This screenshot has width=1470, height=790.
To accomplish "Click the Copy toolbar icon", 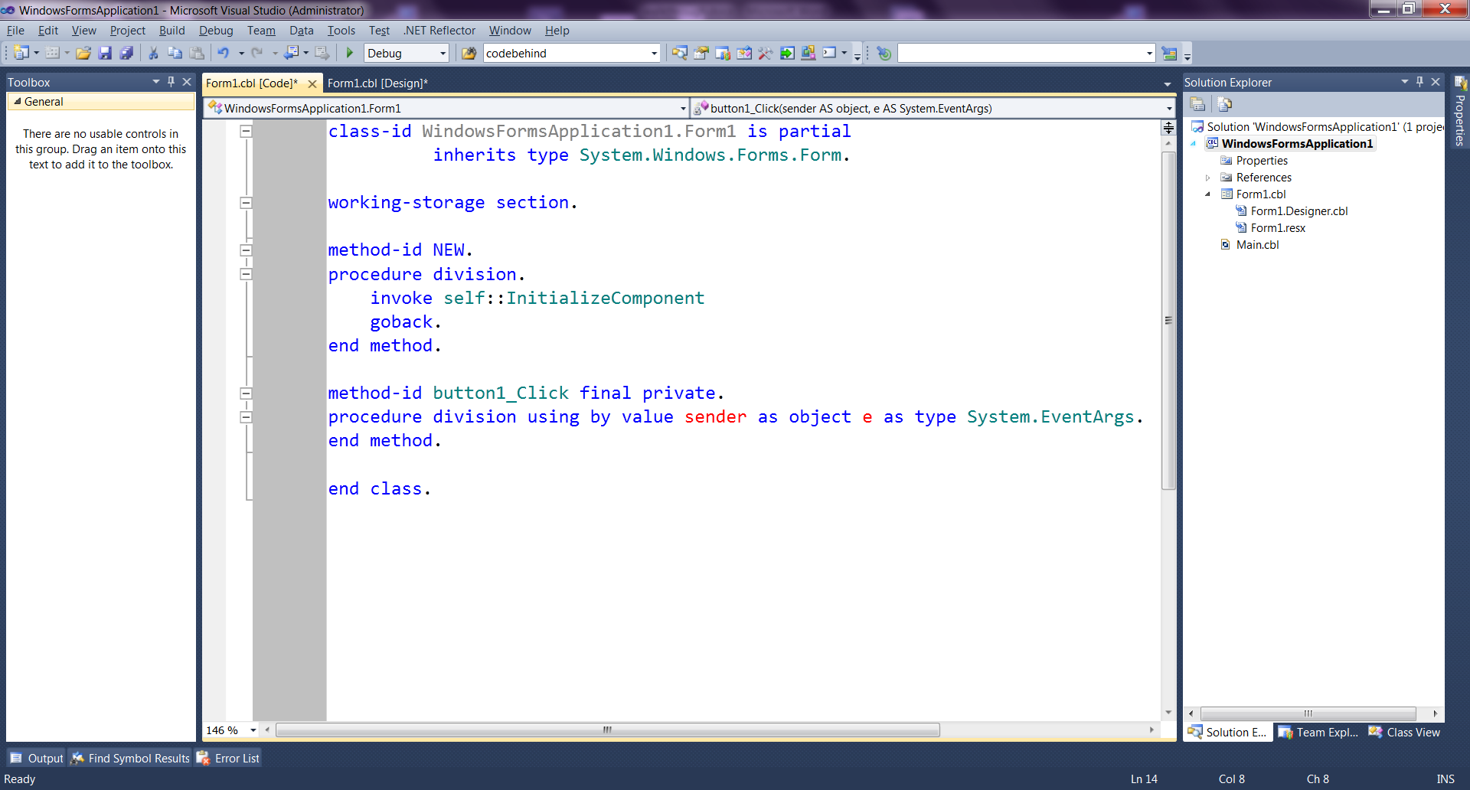I will [x=175, y=53].
